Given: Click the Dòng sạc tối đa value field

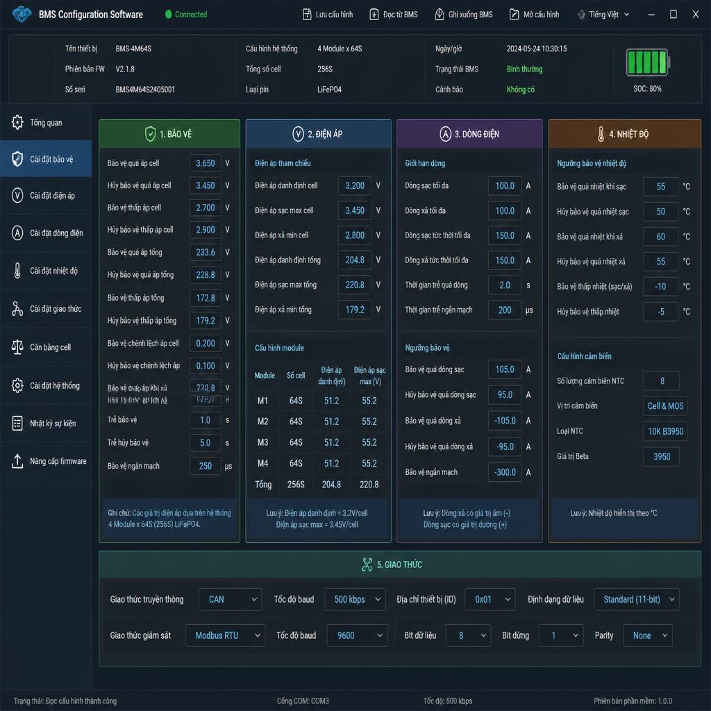Looking at the screenshot, I should (x=505, y=186).
